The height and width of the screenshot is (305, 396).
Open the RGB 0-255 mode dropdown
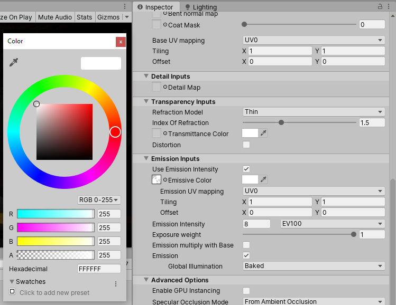point(99,200)
